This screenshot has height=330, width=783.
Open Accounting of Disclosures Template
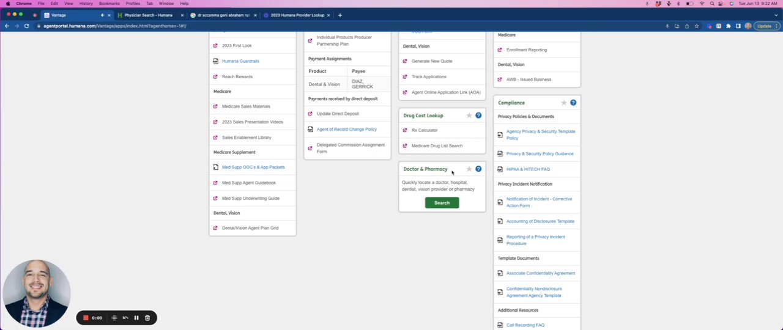tap(540, 221)
